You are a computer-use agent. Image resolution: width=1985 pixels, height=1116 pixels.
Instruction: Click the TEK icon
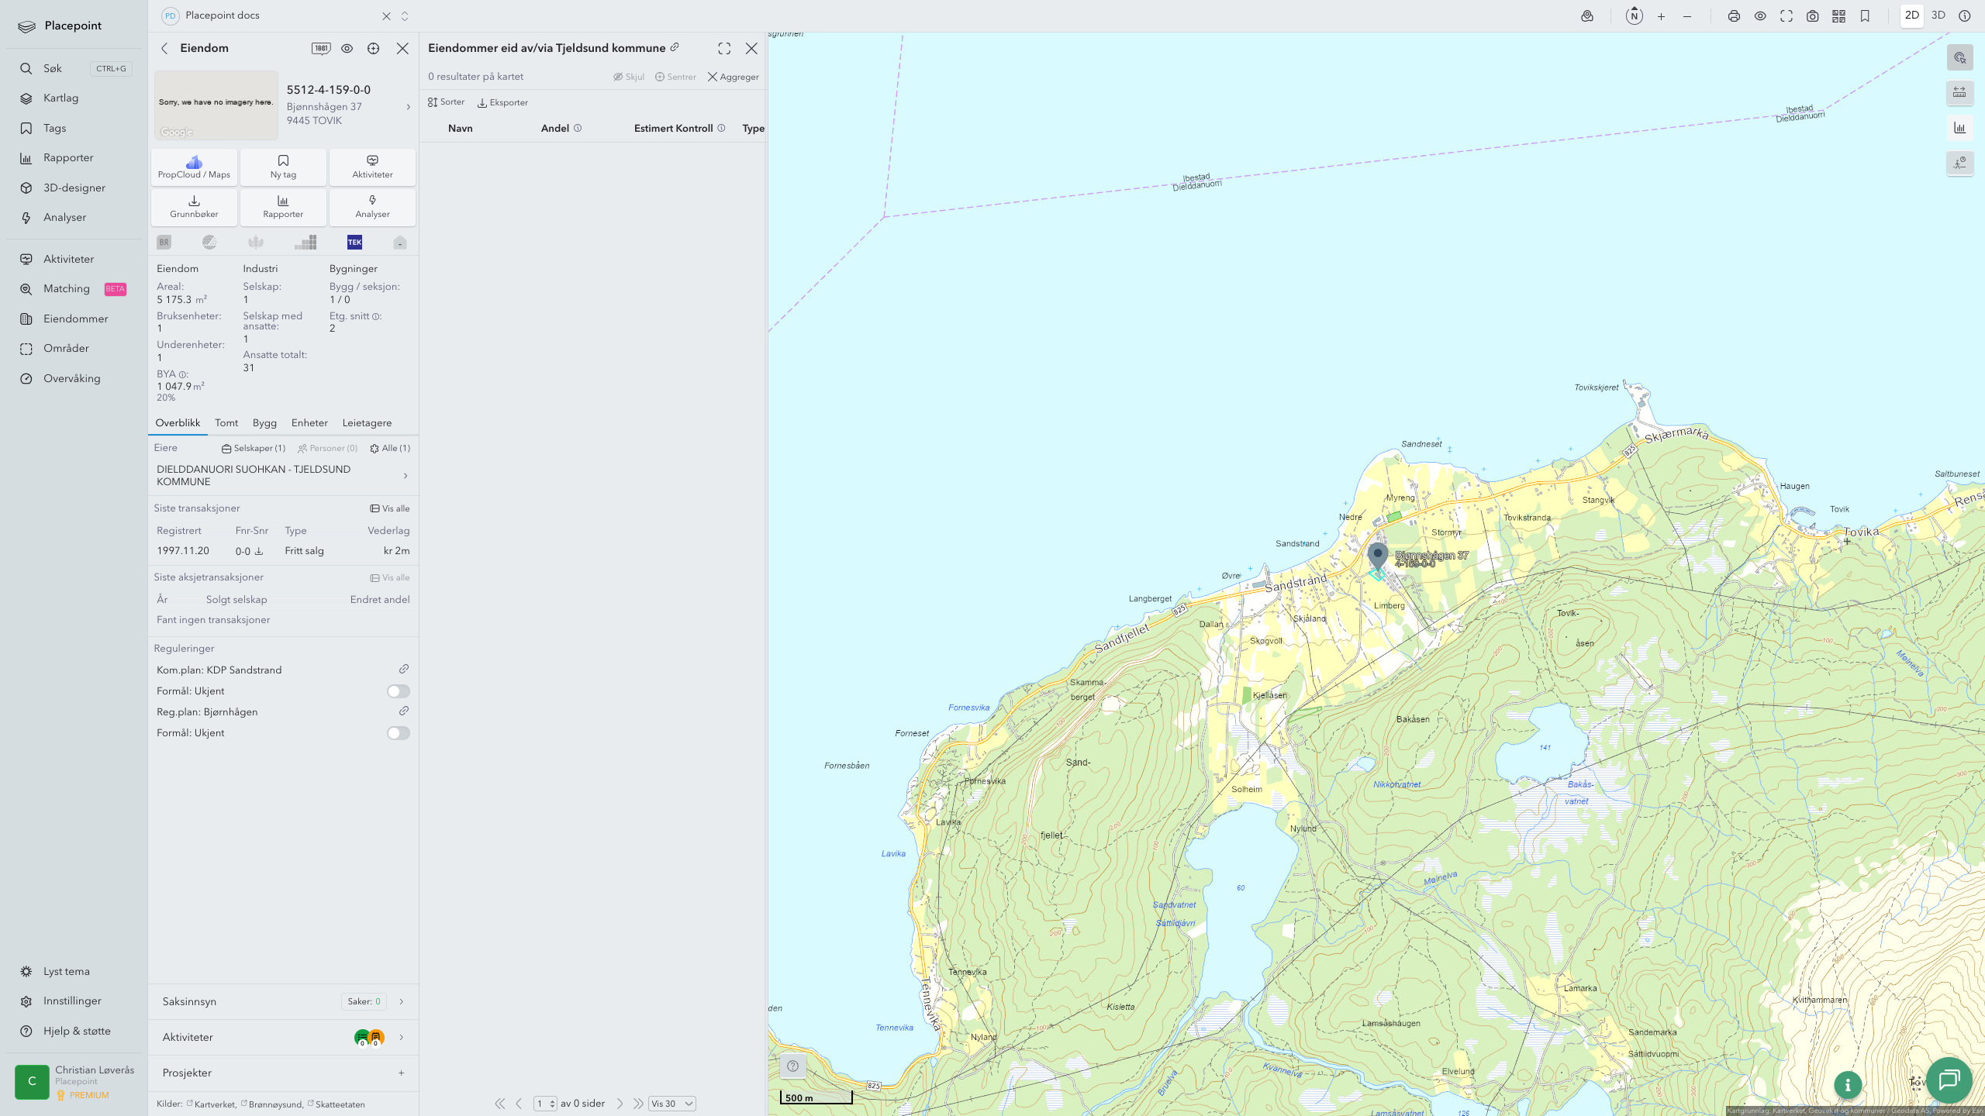pyautogui.click(x=354, y=243)
